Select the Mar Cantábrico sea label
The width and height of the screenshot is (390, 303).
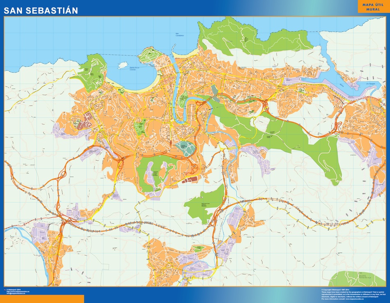click(x=179, y=34)
